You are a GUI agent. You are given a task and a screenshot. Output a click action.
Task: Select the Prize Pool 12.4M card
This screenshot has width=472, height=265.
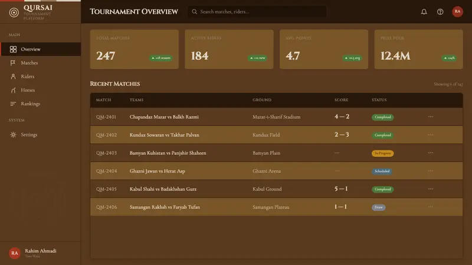pyautogui.click(x=419, y=49)
